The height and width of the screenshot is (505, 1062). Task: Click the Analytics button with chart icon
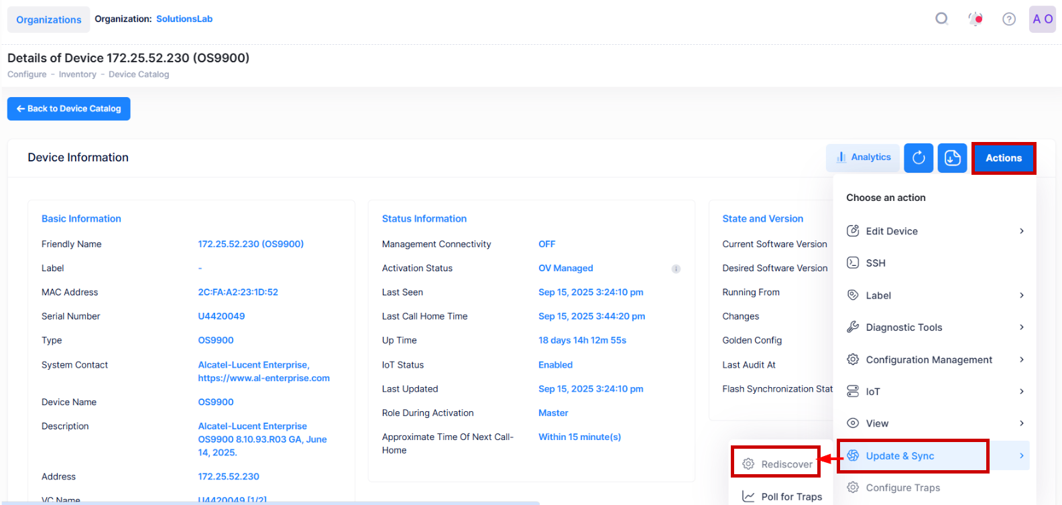863,157
